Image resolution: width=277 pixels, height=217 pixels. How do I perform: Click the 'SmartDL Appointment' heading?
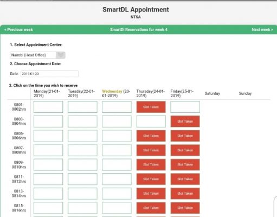(x=136, y=10)
